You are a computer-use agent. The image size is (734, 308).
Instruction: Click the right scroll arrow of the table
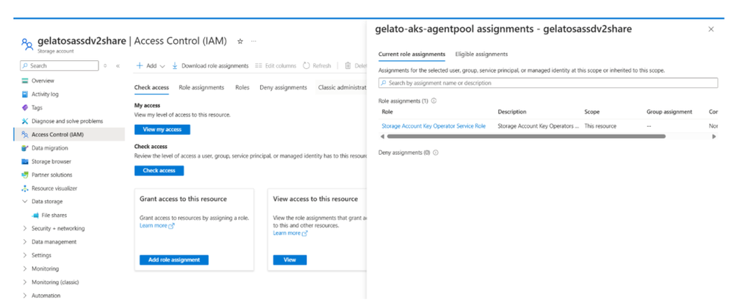(714, 136)
